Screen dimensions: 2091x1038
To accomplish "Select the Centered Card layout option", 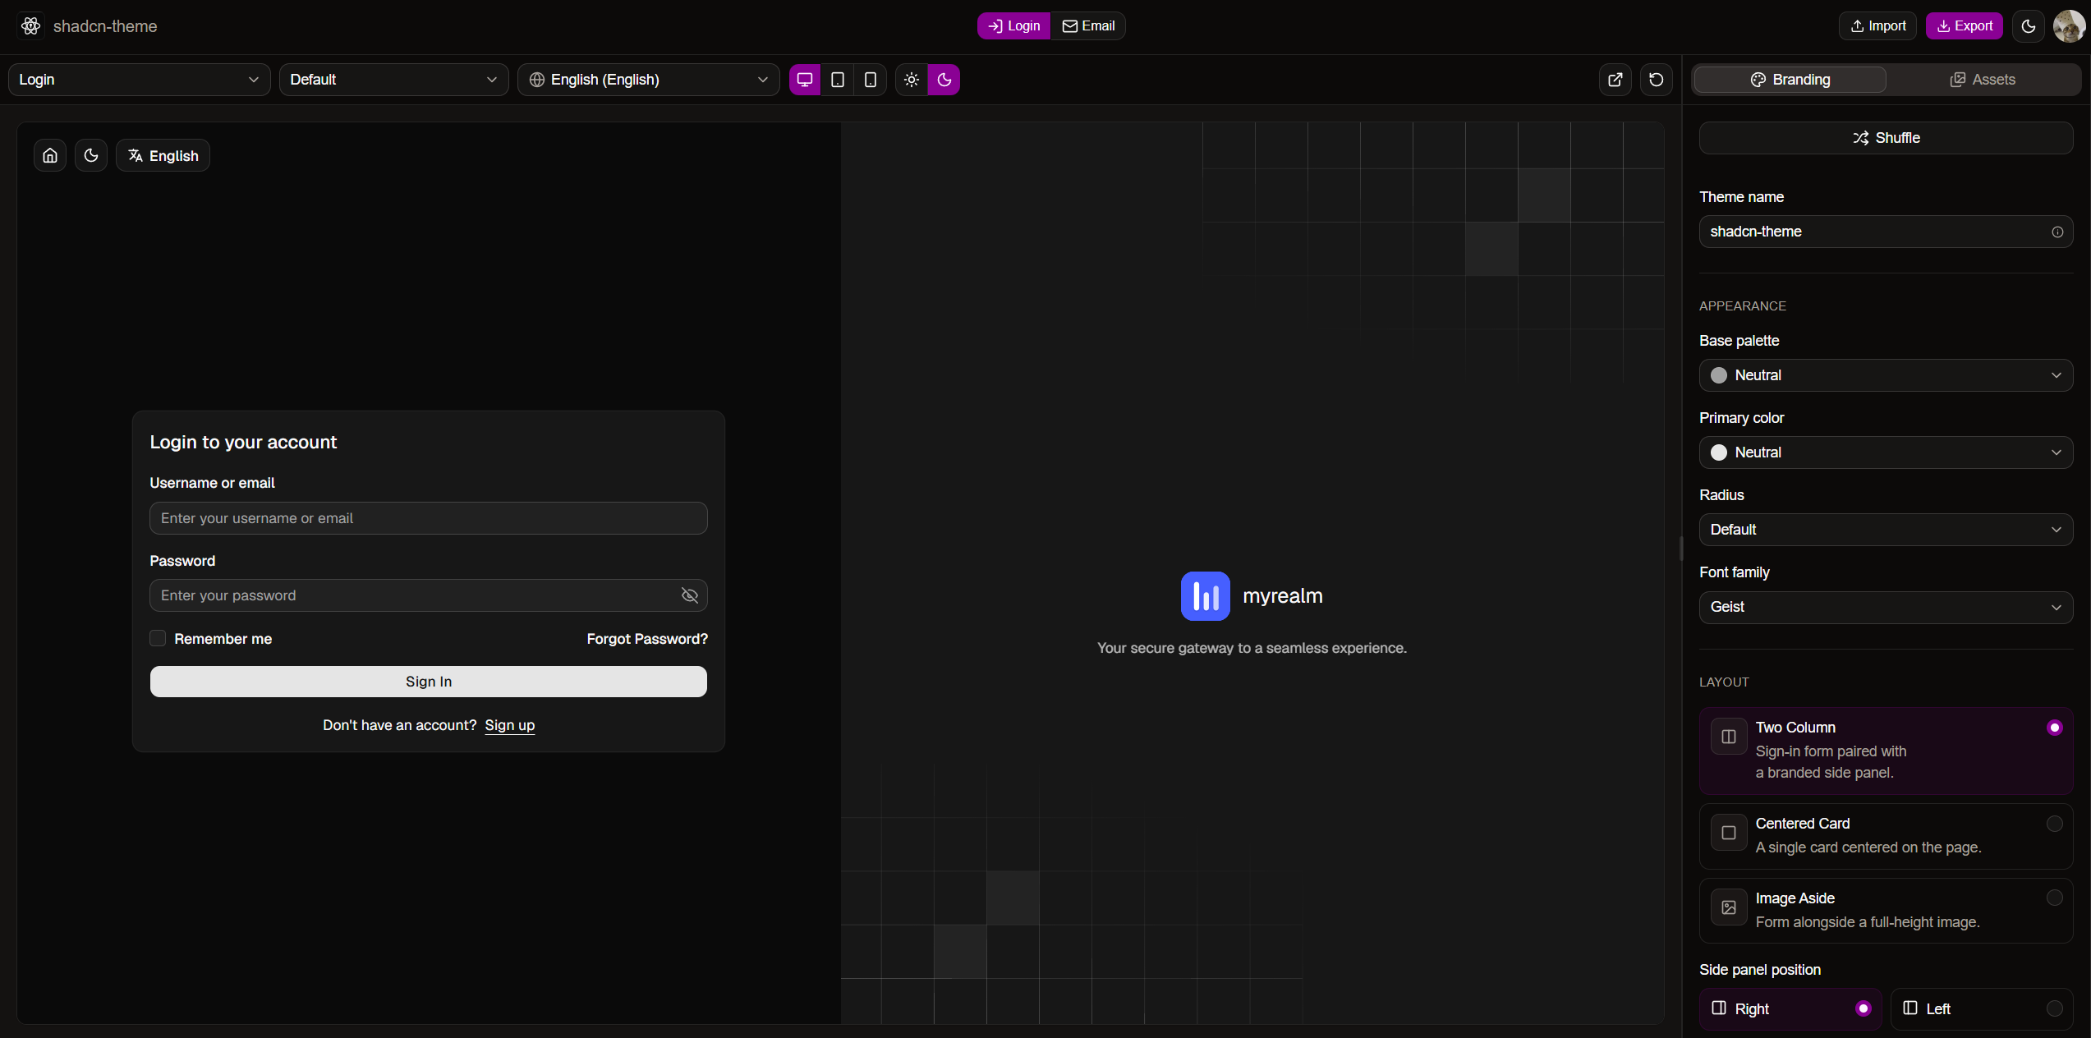I will coord(1886,836).
